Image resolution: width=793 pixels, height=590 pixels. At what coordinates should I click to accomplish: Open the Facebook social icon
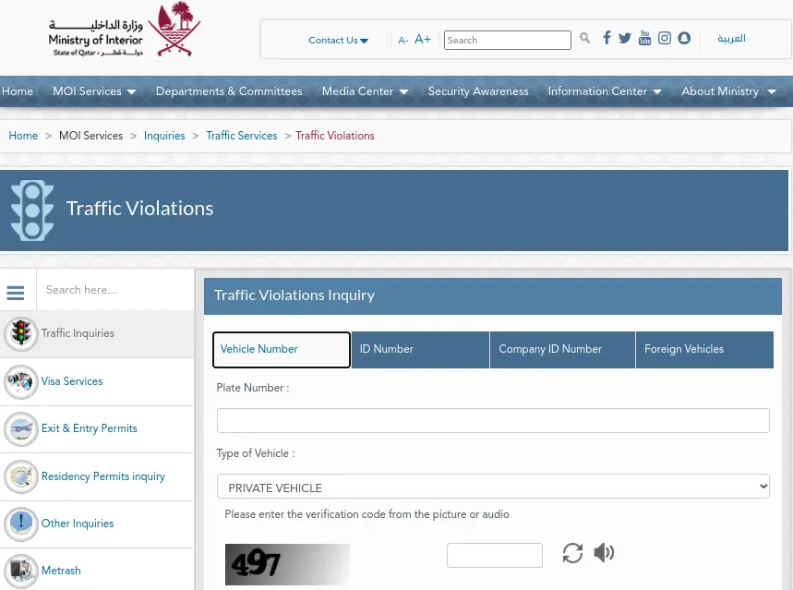click(607, 38)
